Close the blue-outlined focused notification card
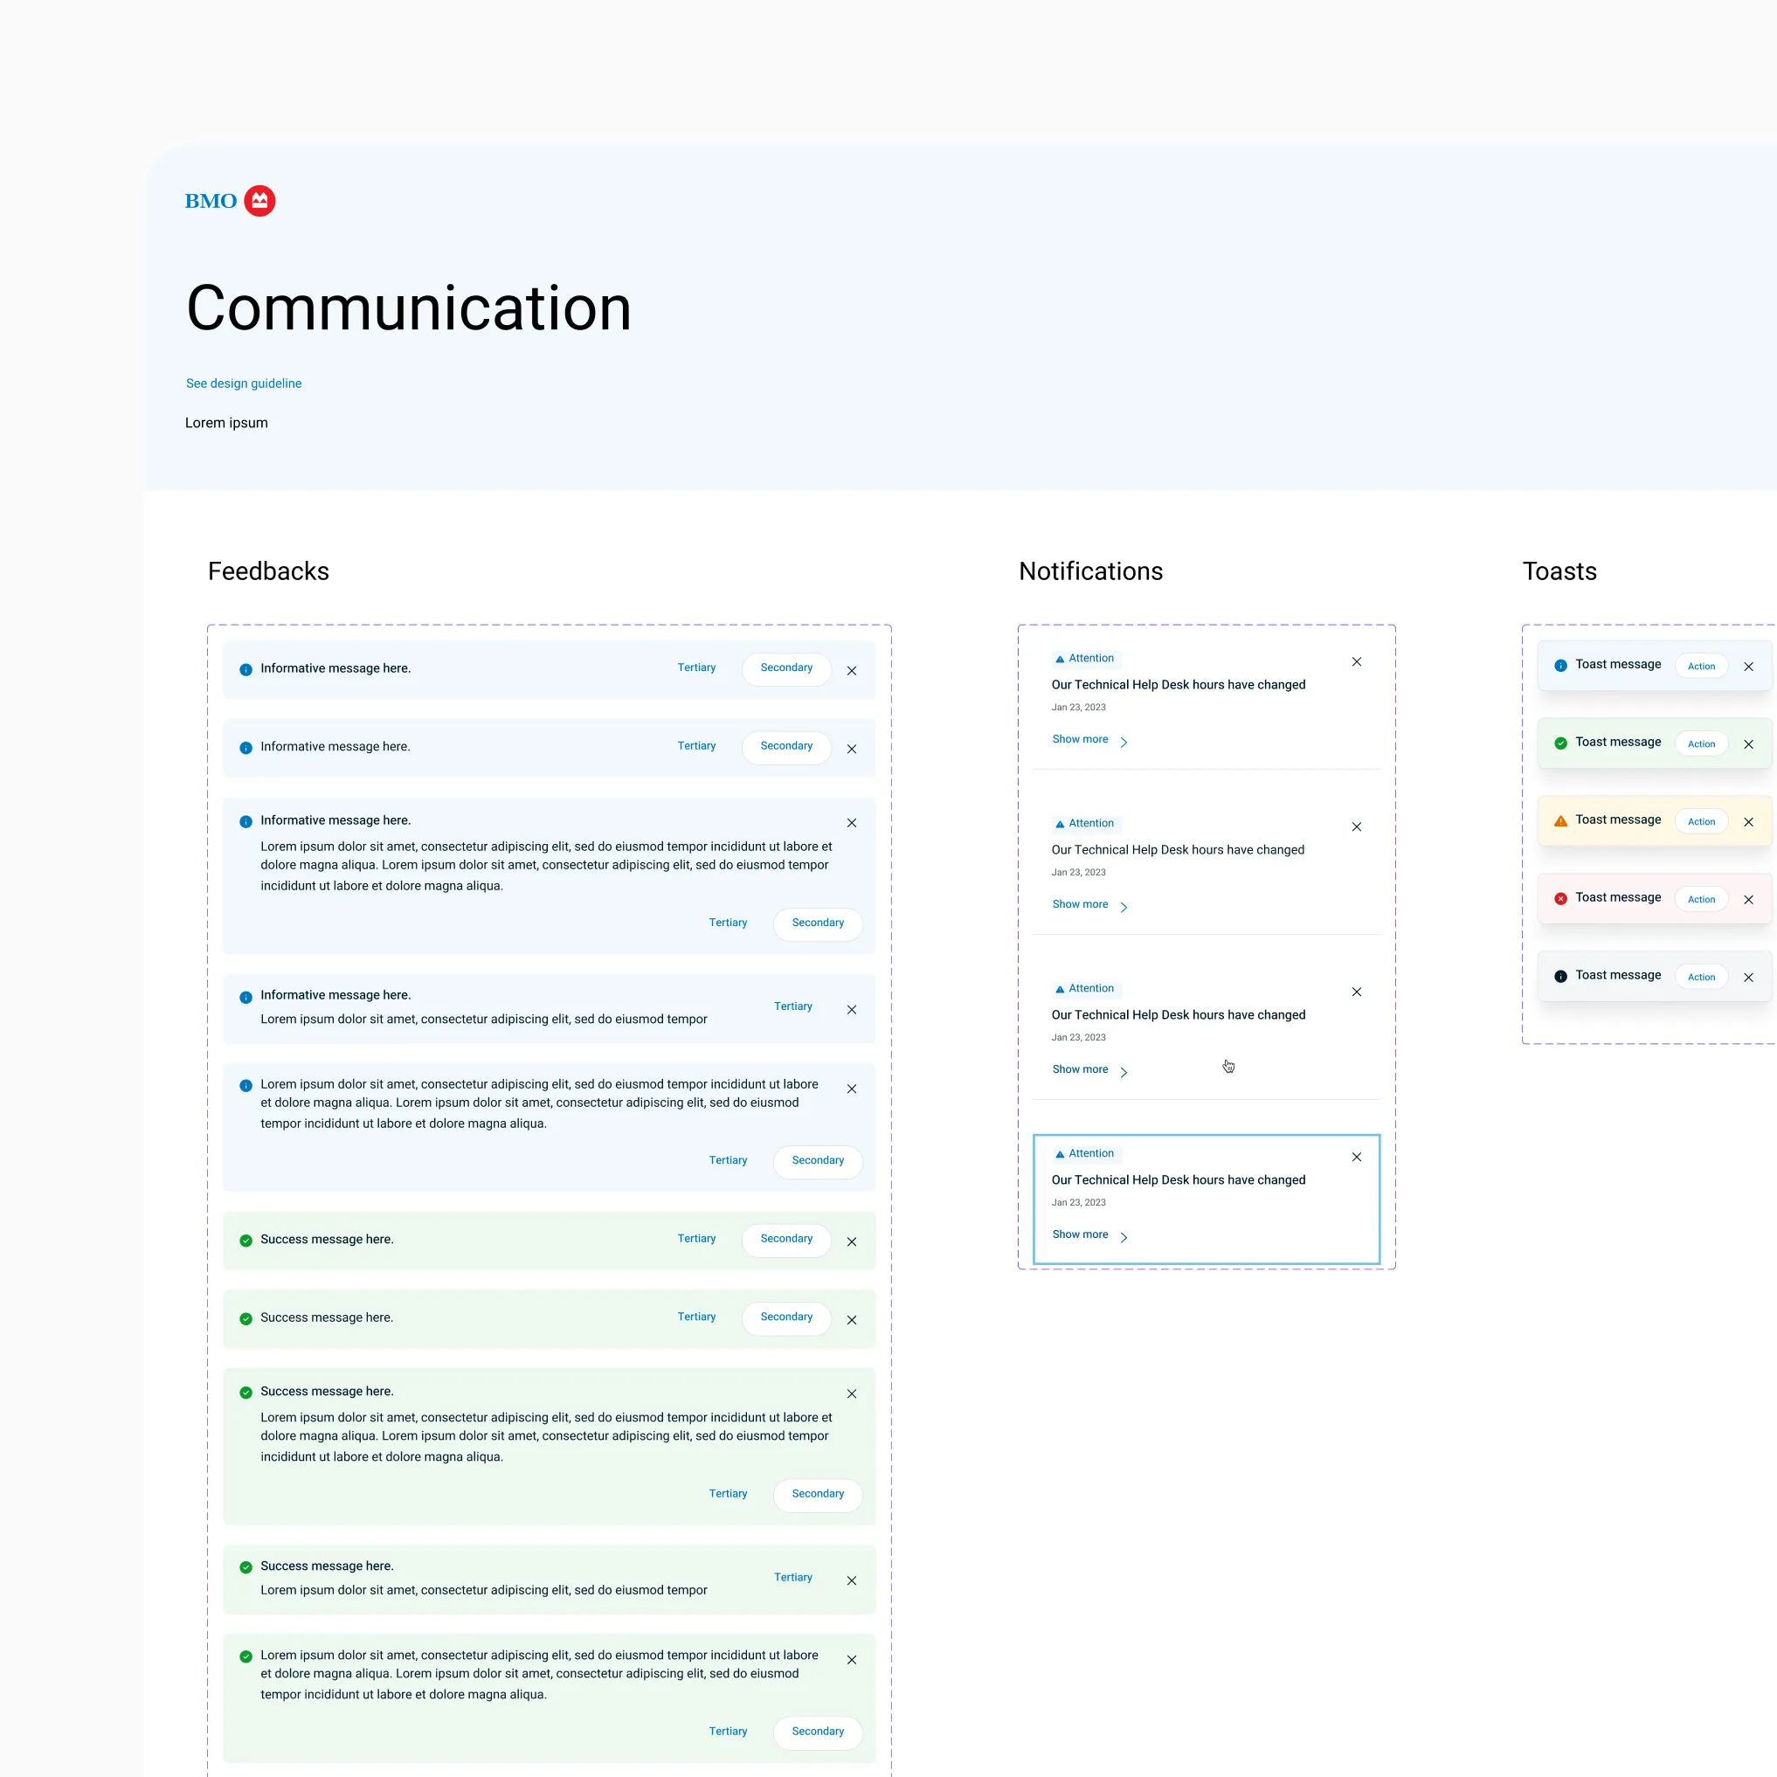This screenshot has width=1777, height=1777. (x=1357, y=1157)
